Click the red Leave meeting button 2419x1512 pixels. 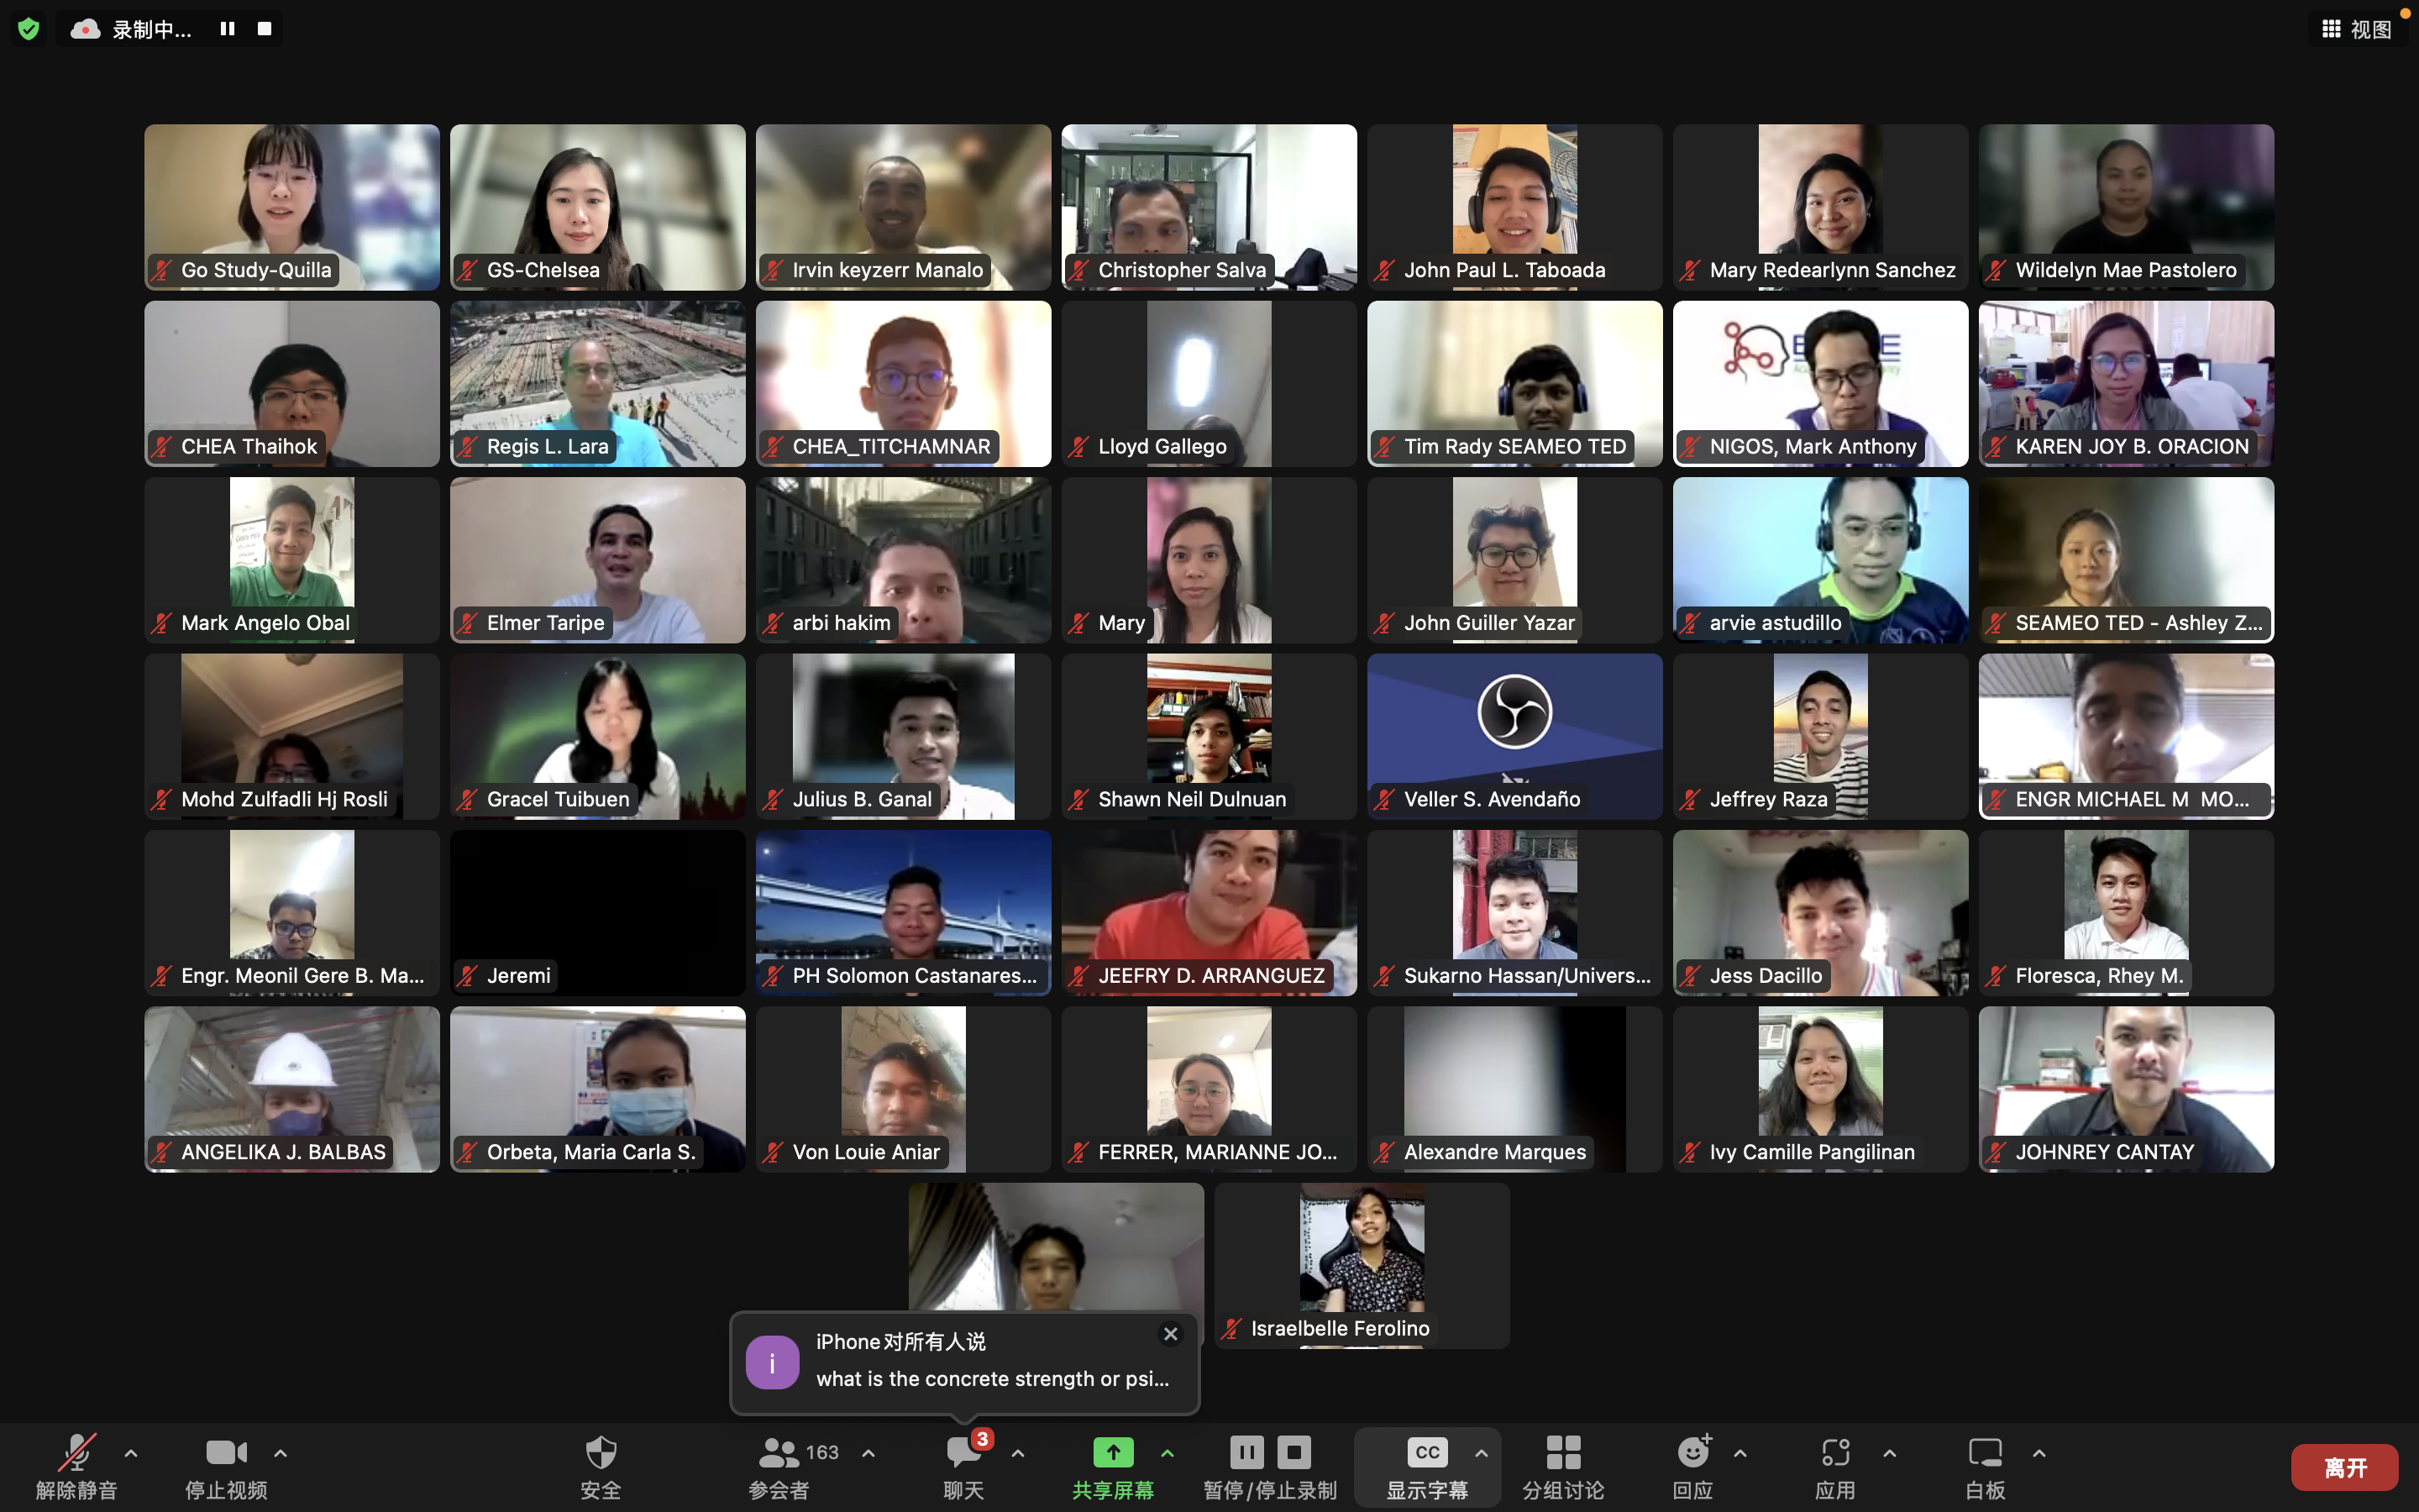[x=2344, y=1467]
